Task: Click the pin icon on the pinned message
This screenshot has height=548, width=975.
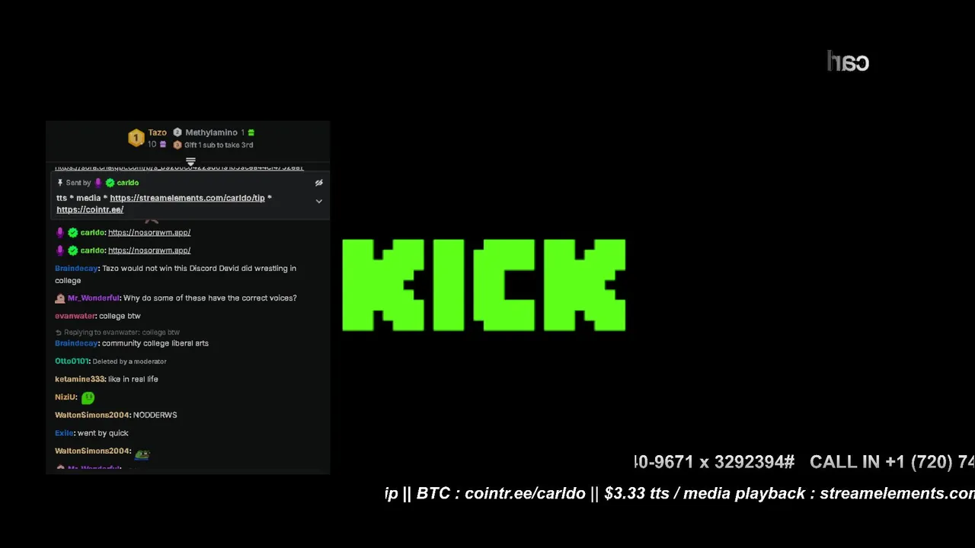Action: pyautogui.click(x=60, y=183)
